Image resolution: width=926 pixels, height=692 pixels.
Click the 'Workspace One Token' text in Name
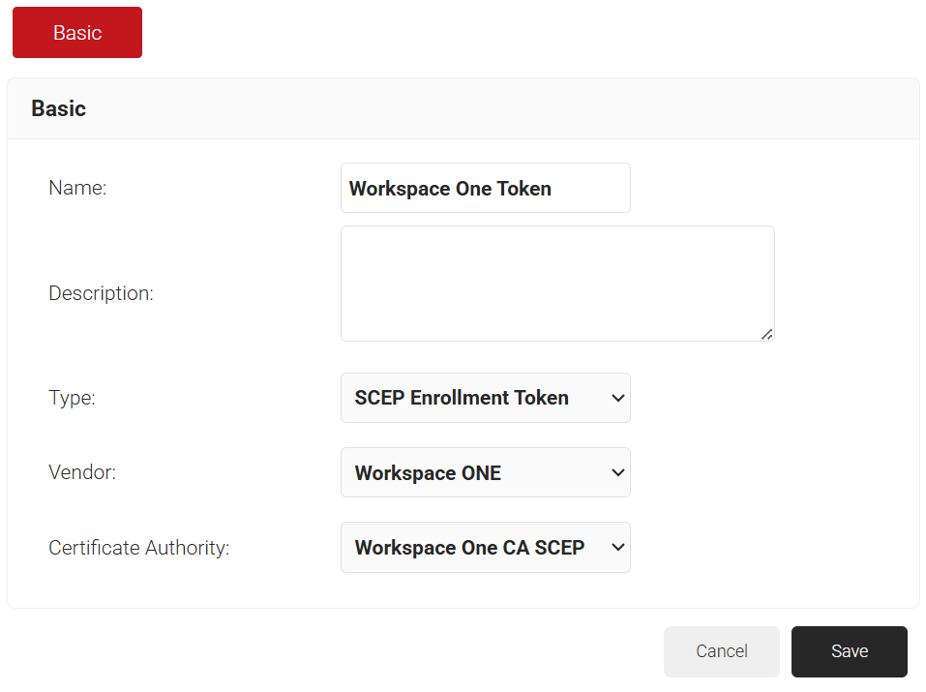coord(450,189)
